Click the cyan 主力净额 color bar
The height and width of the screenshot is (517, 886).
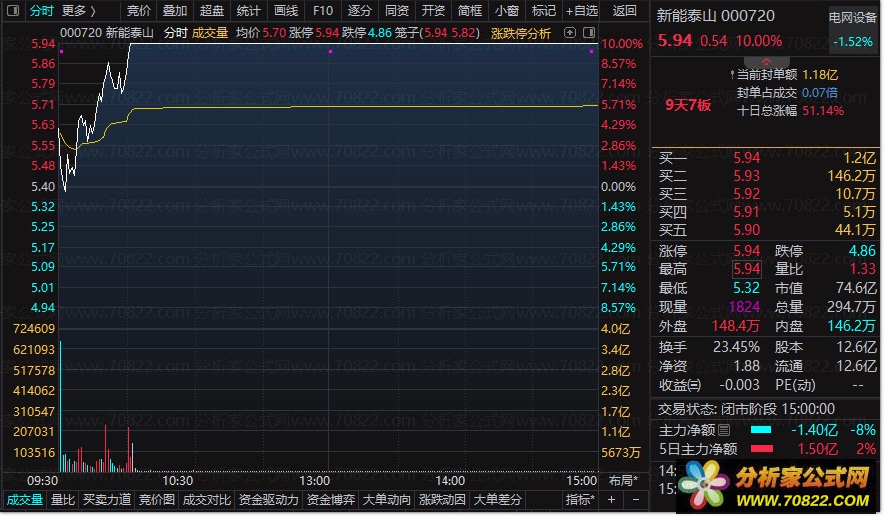click(x=761, y=430)
